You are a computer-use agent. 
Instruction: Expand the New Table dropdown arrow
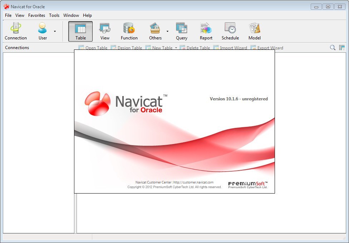[x=176, y=48]
